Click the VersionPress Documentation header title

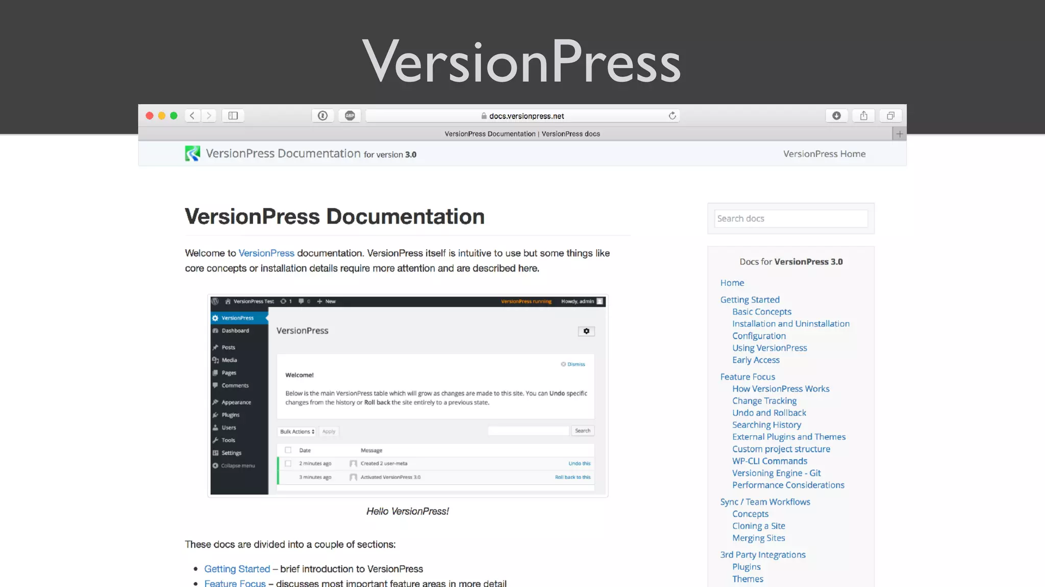point(283,153)
